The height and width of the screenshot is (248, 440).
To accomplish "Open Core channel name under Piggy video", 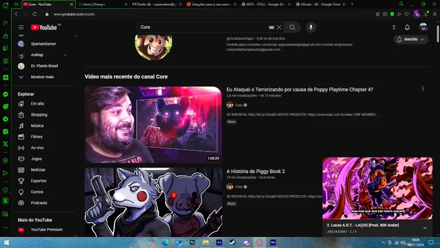I will [x=239, y=186].
